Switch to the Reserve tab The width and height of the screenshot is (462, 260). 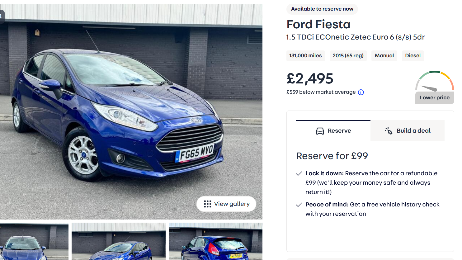(x=333, y=131)
